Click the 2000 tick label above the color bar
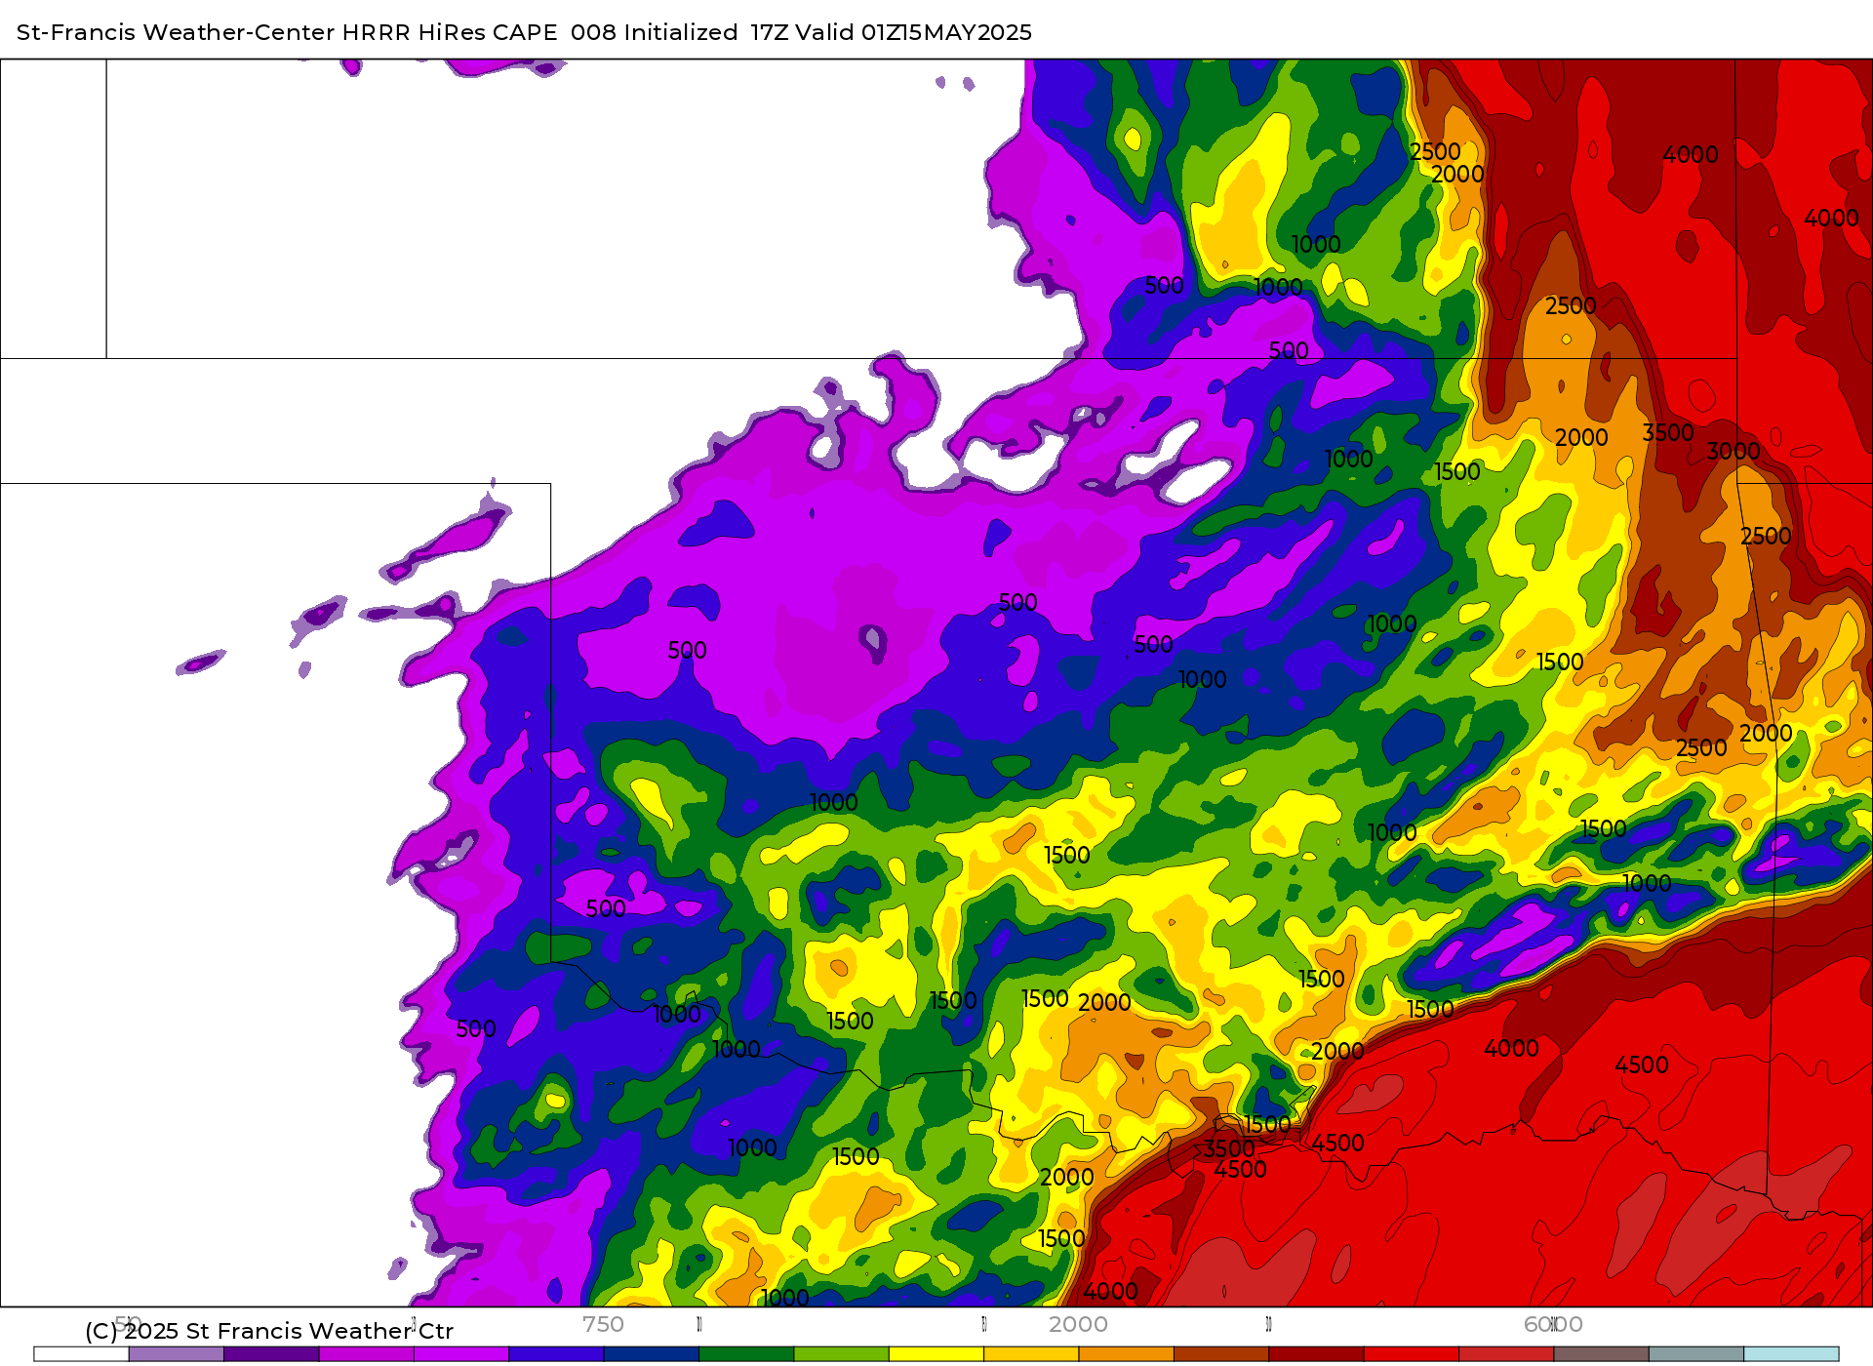 1078,1324
